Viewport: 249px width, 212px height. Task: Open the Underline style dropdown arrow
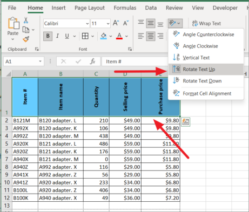(x=75, y=36)
